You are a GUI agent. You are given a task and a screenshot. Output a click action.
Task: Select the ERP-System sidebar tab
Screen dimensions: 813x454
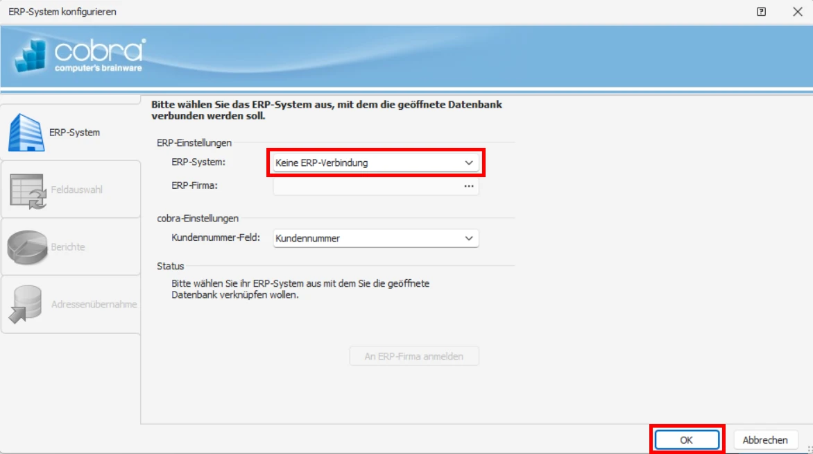pos(71,133)
